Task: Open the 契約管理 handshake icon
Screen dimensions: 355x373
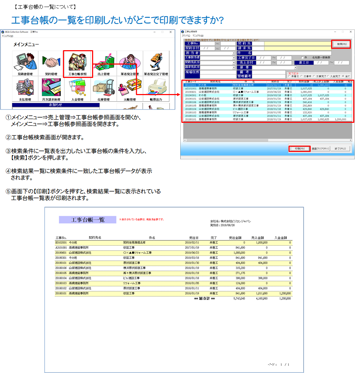Action: coord(51,63)
